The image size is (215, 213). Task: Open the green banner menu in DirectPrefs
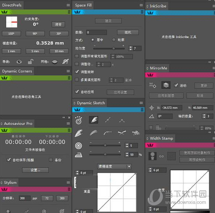69,12
